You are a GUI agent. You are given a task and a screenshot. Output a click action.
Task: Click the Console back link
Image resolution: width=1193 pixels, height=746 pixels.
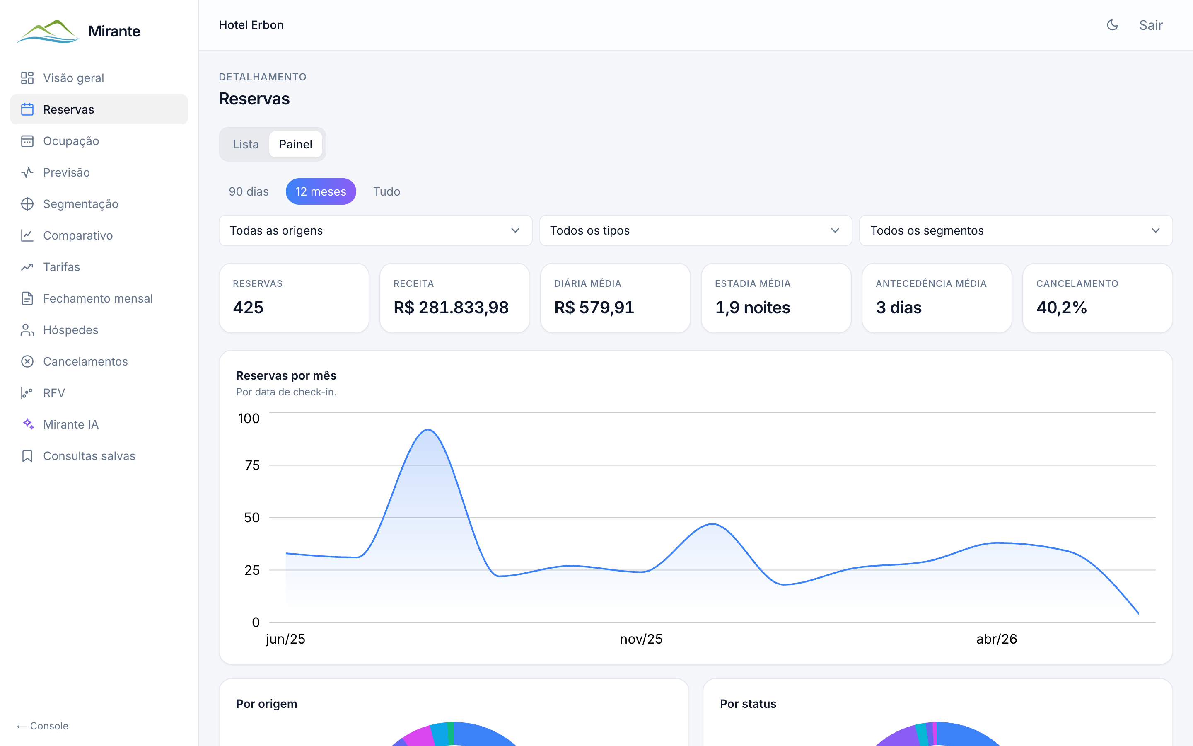tap(42, 726)
